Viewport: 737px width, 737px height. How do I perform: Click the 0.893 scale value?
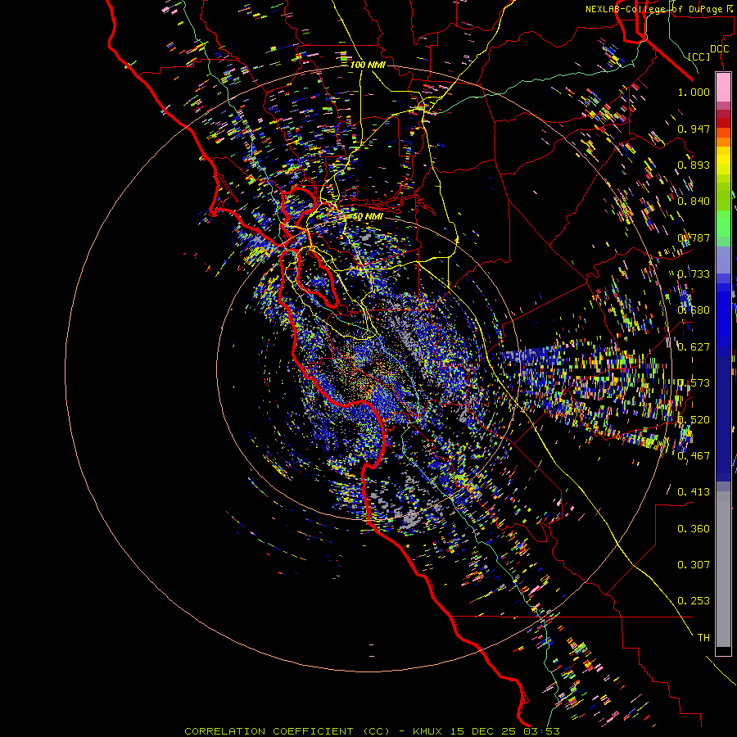pyautogui.click(x=694, y=165)
